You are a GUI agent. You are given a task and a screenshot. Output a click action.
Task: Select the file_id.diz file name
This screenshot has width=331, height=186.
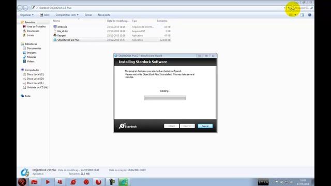tap(63, 31)
